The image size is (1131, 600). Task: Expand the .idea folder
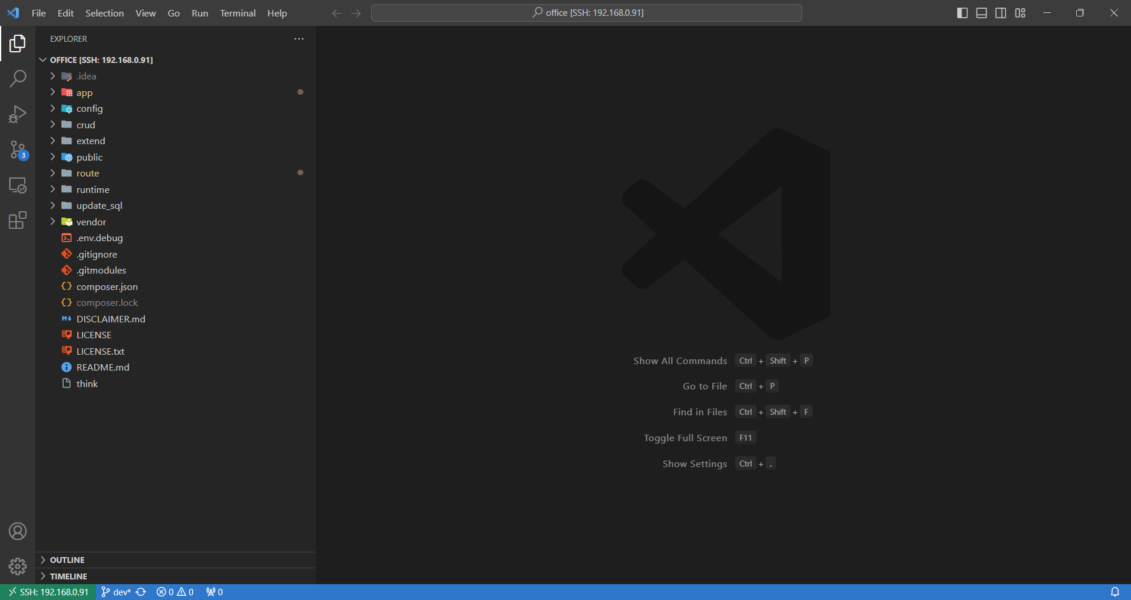(176, 76)
